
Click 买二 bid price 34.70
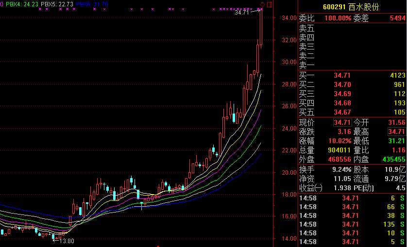pyautogui.click(x=342, y=84)
